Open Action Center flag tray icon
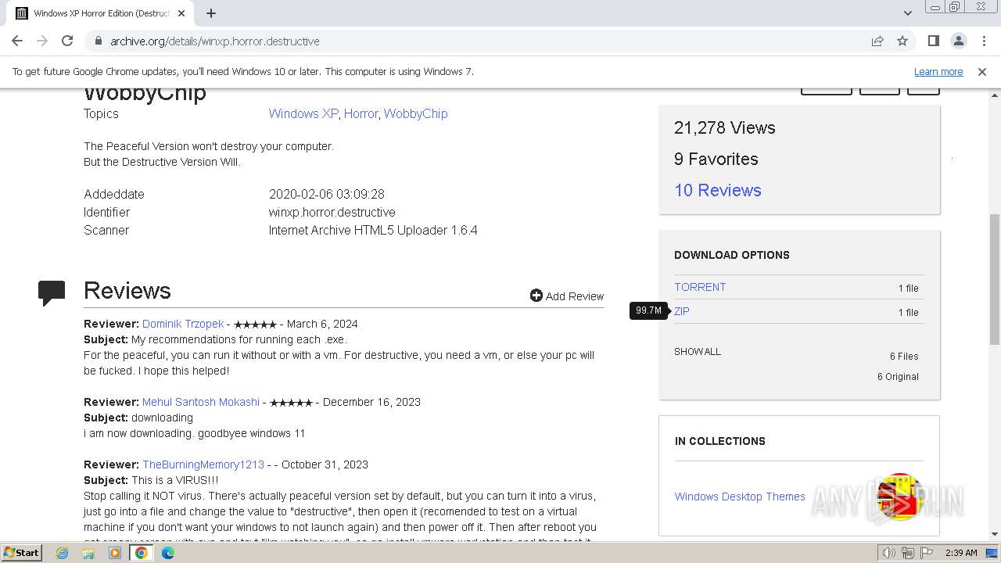This screenshot has width=1001, height=563. pos(927,553)
